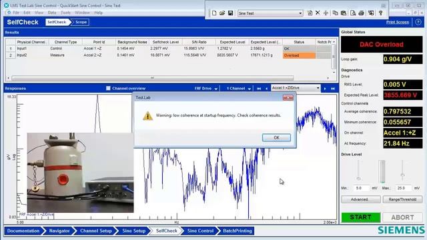427x240 pixels.
Task: Go to the Channel Setup workflow tab
Action: tap(96, 231)
